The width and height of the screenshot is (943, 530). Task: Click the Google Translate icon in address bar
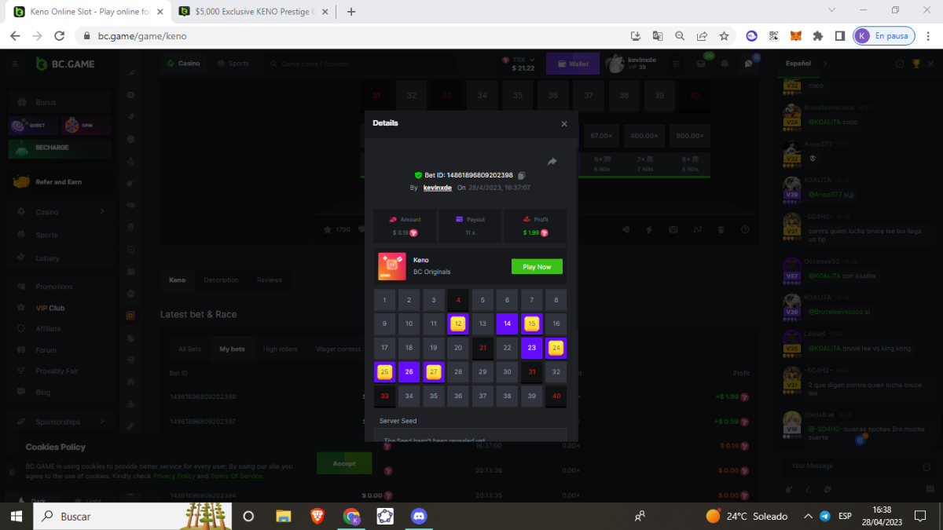(x=658, y=36)
